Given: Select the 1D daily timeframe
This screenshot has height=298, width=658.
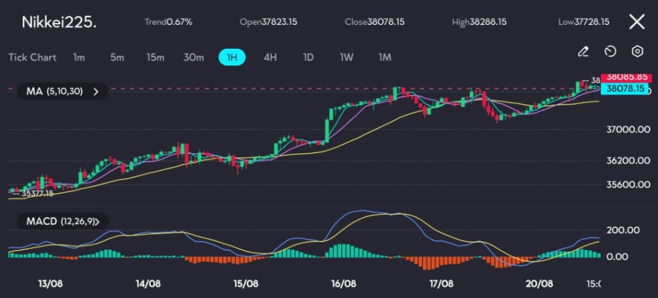Looking at the screenshot, I should click(308, 57).
